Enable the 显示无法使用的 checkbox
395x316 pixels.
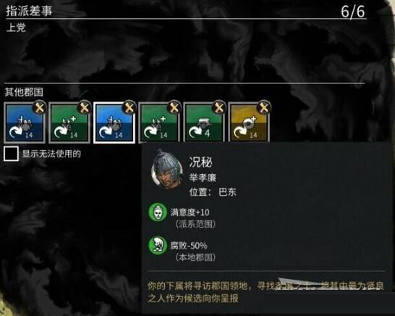point(11,154)
